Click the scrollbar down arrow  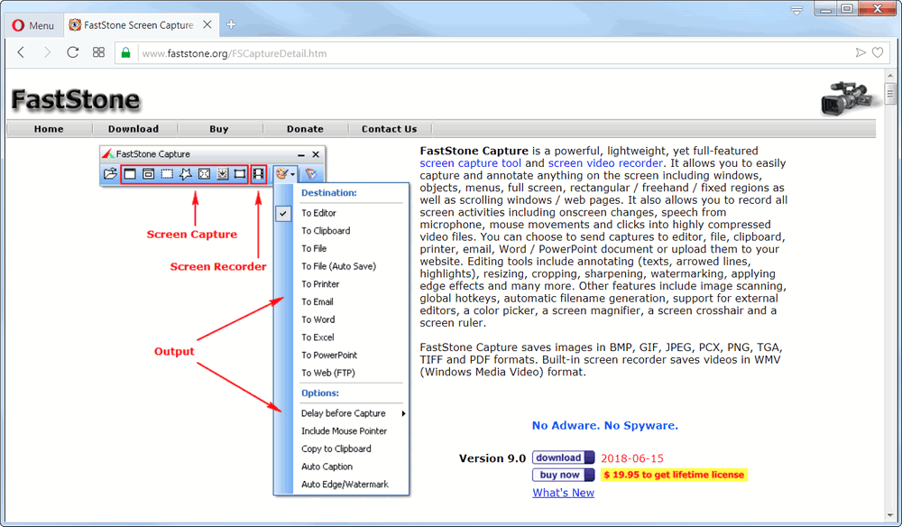[x=890, y=516]
